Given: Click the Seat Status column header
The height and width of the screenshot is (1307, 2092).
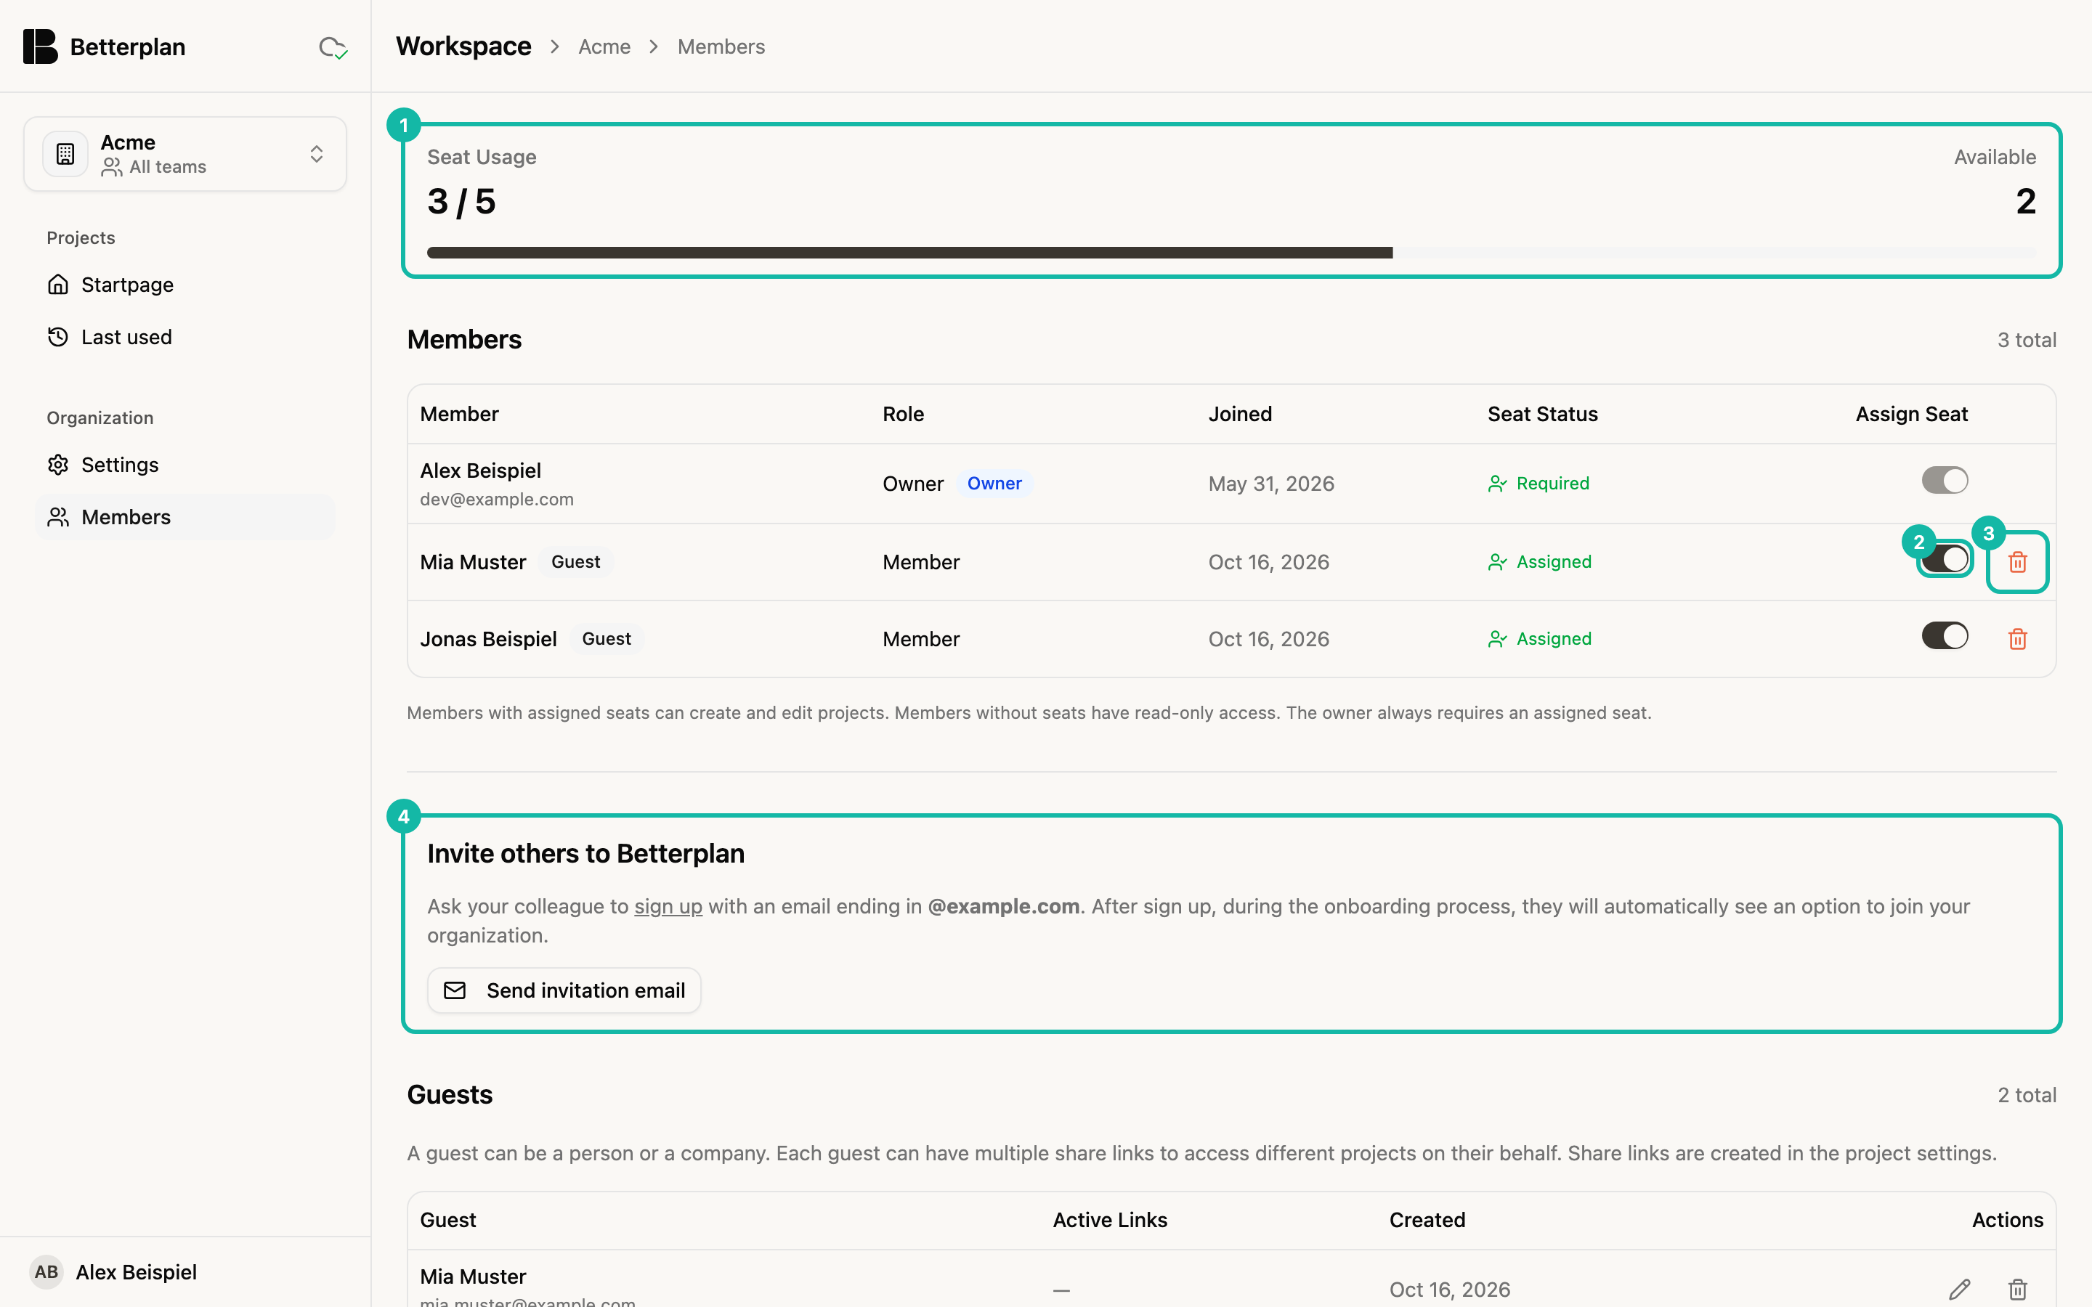Looking at the screenshot, I should 1542,414.
